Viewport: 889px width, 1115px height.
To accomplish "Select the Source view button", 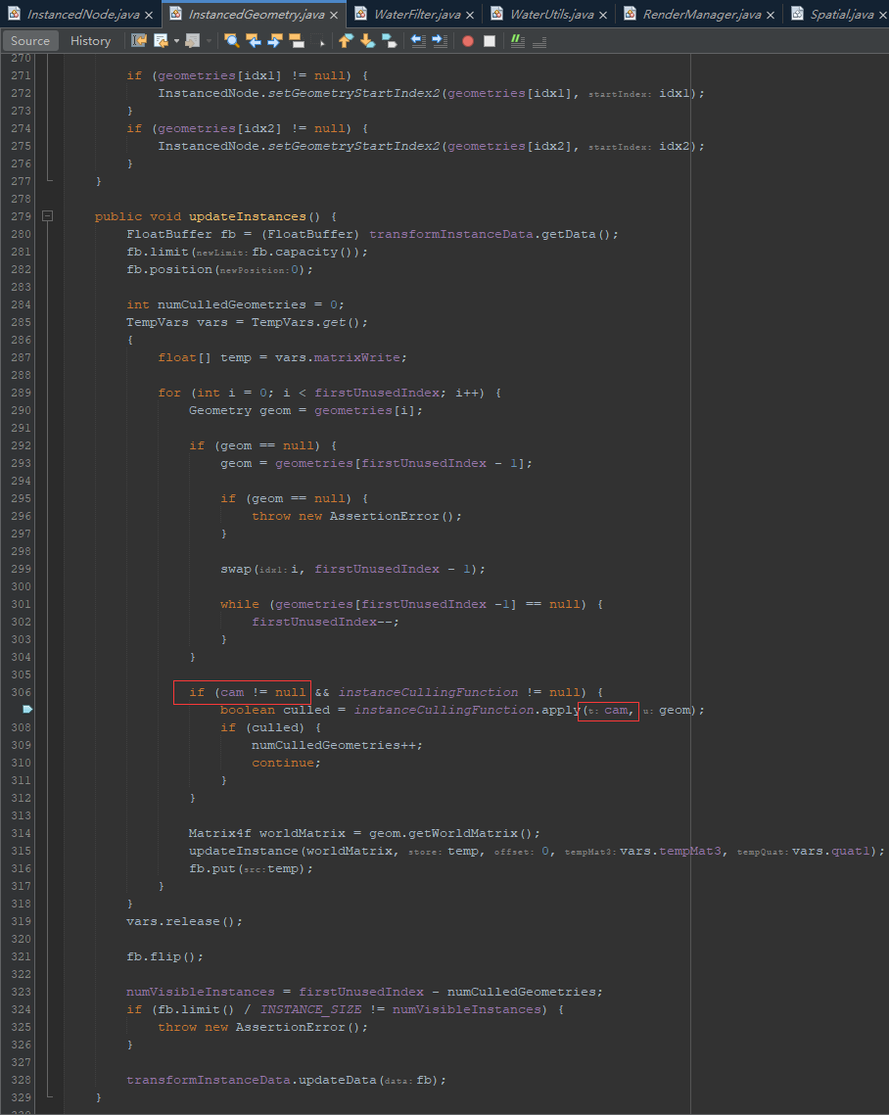I will click(30, 40).
